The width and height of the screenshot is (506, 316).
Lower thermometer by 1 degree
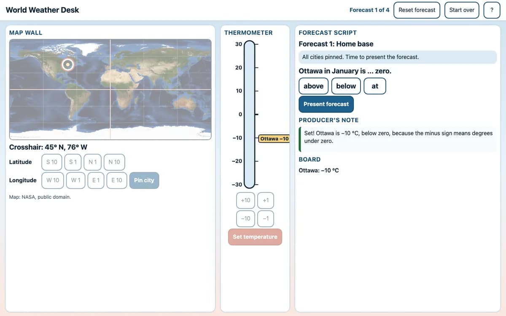tap(266, 218)
